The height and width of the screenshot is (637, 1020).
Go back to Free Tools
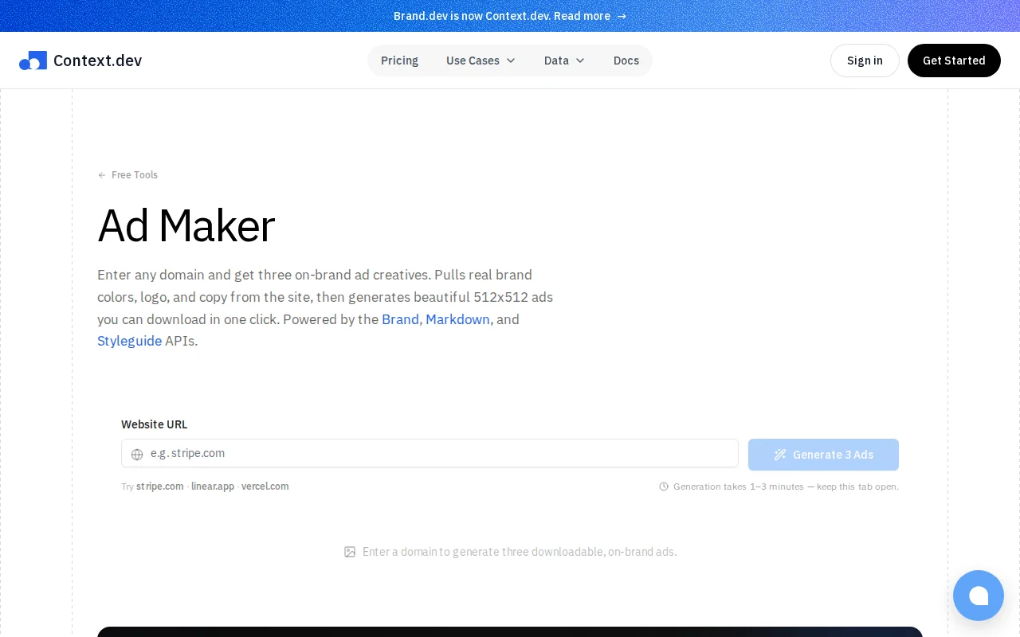tap(127, 175)
